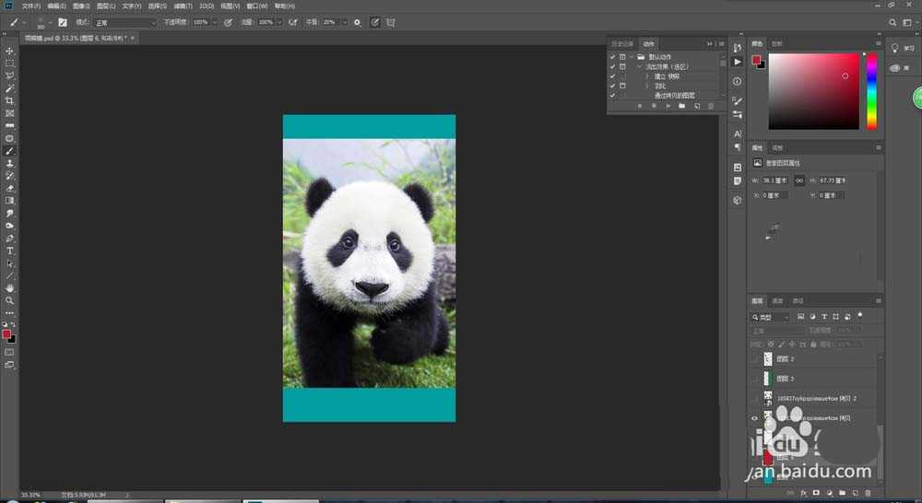922x503 pixels.
Task: Select the Brush tool in the toolbar
Action: click(10, 150)
